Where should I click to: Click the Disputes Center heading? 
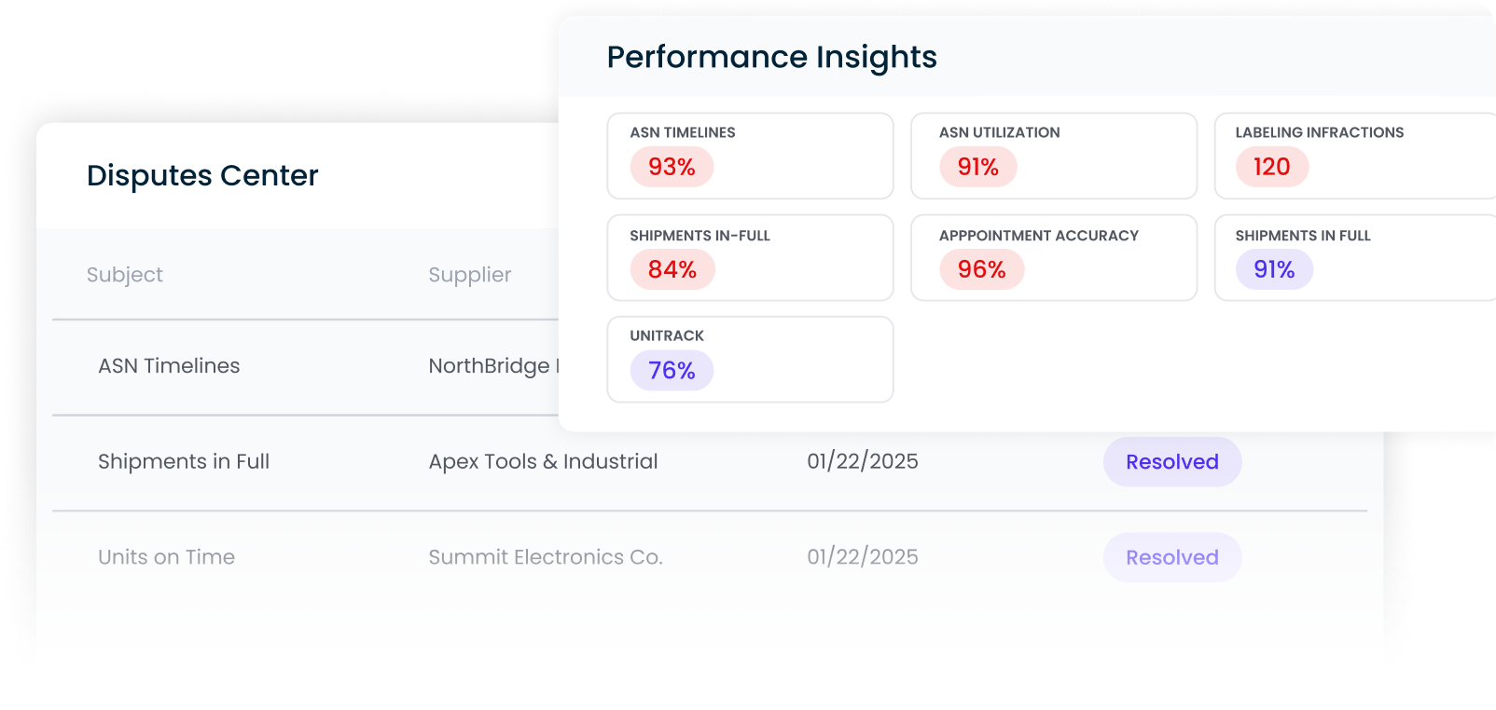202,176
